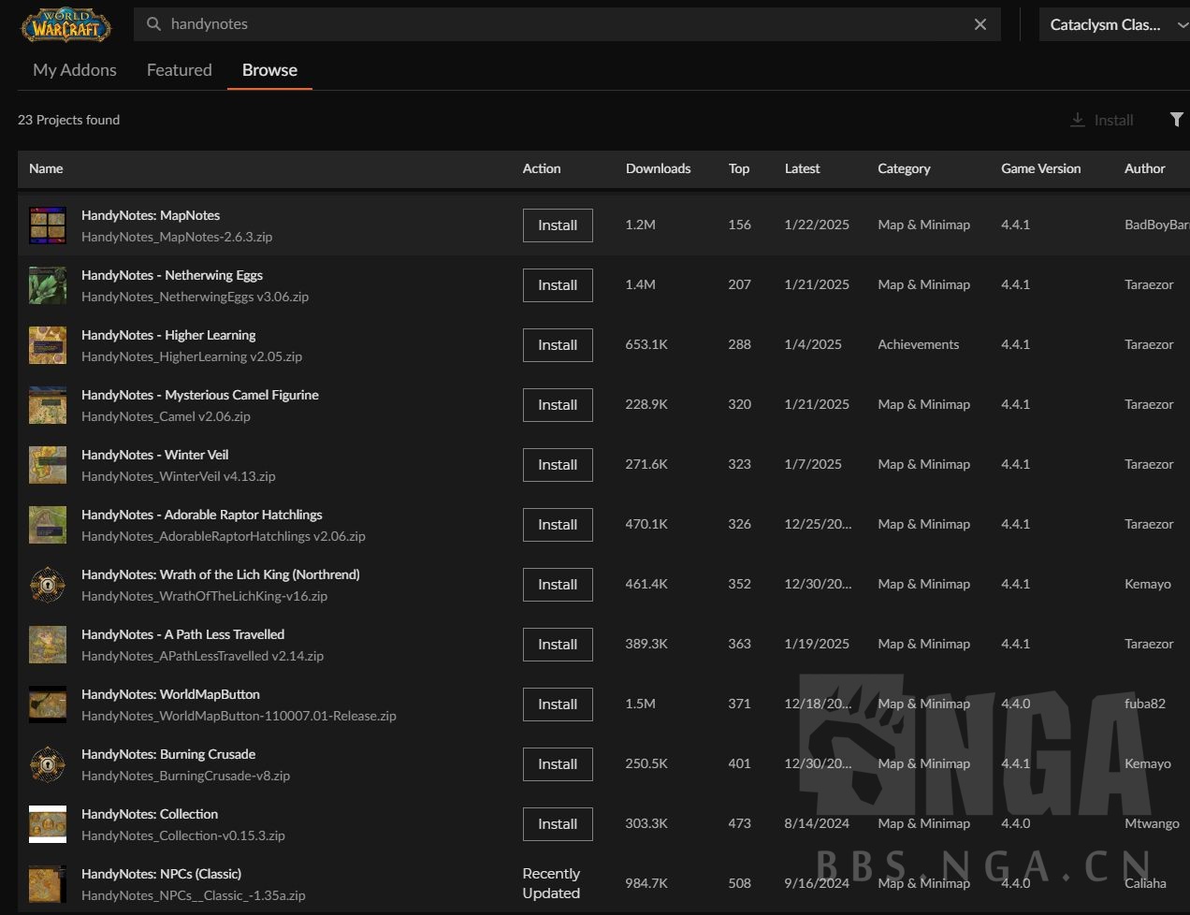Click the World of Warcraft logo
The height and width of the screenshot is (915, 1190).
65,25
